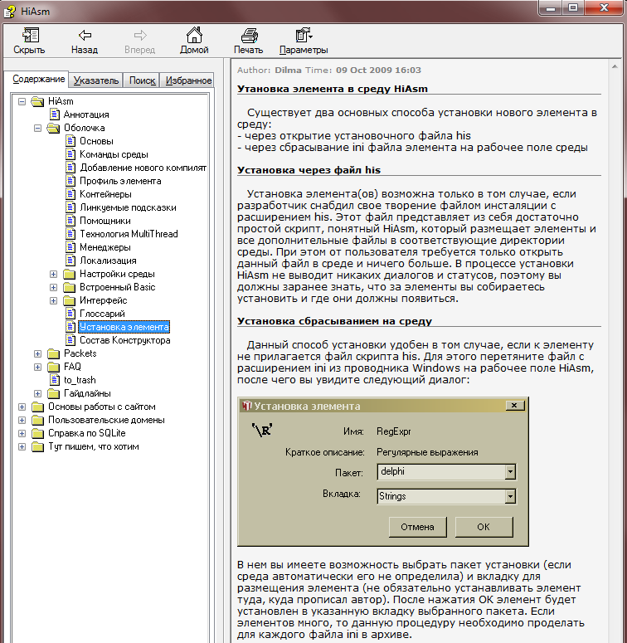This screenshot has width=627, height=643.
Task: Click the folder icon beside Оболочка
Action: (x=53, y=128)
